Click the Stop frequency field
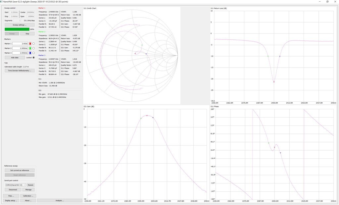The image size is (339, 205). [14, 17]
